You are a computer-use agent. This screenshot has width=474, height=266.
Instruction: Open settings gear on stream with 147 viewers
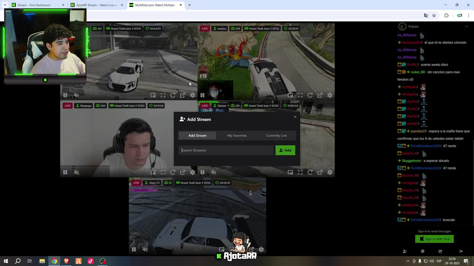click(193, 95)
